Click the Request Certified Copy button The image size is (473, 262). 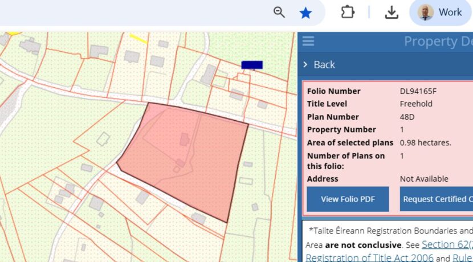click(x=437, y=199)
